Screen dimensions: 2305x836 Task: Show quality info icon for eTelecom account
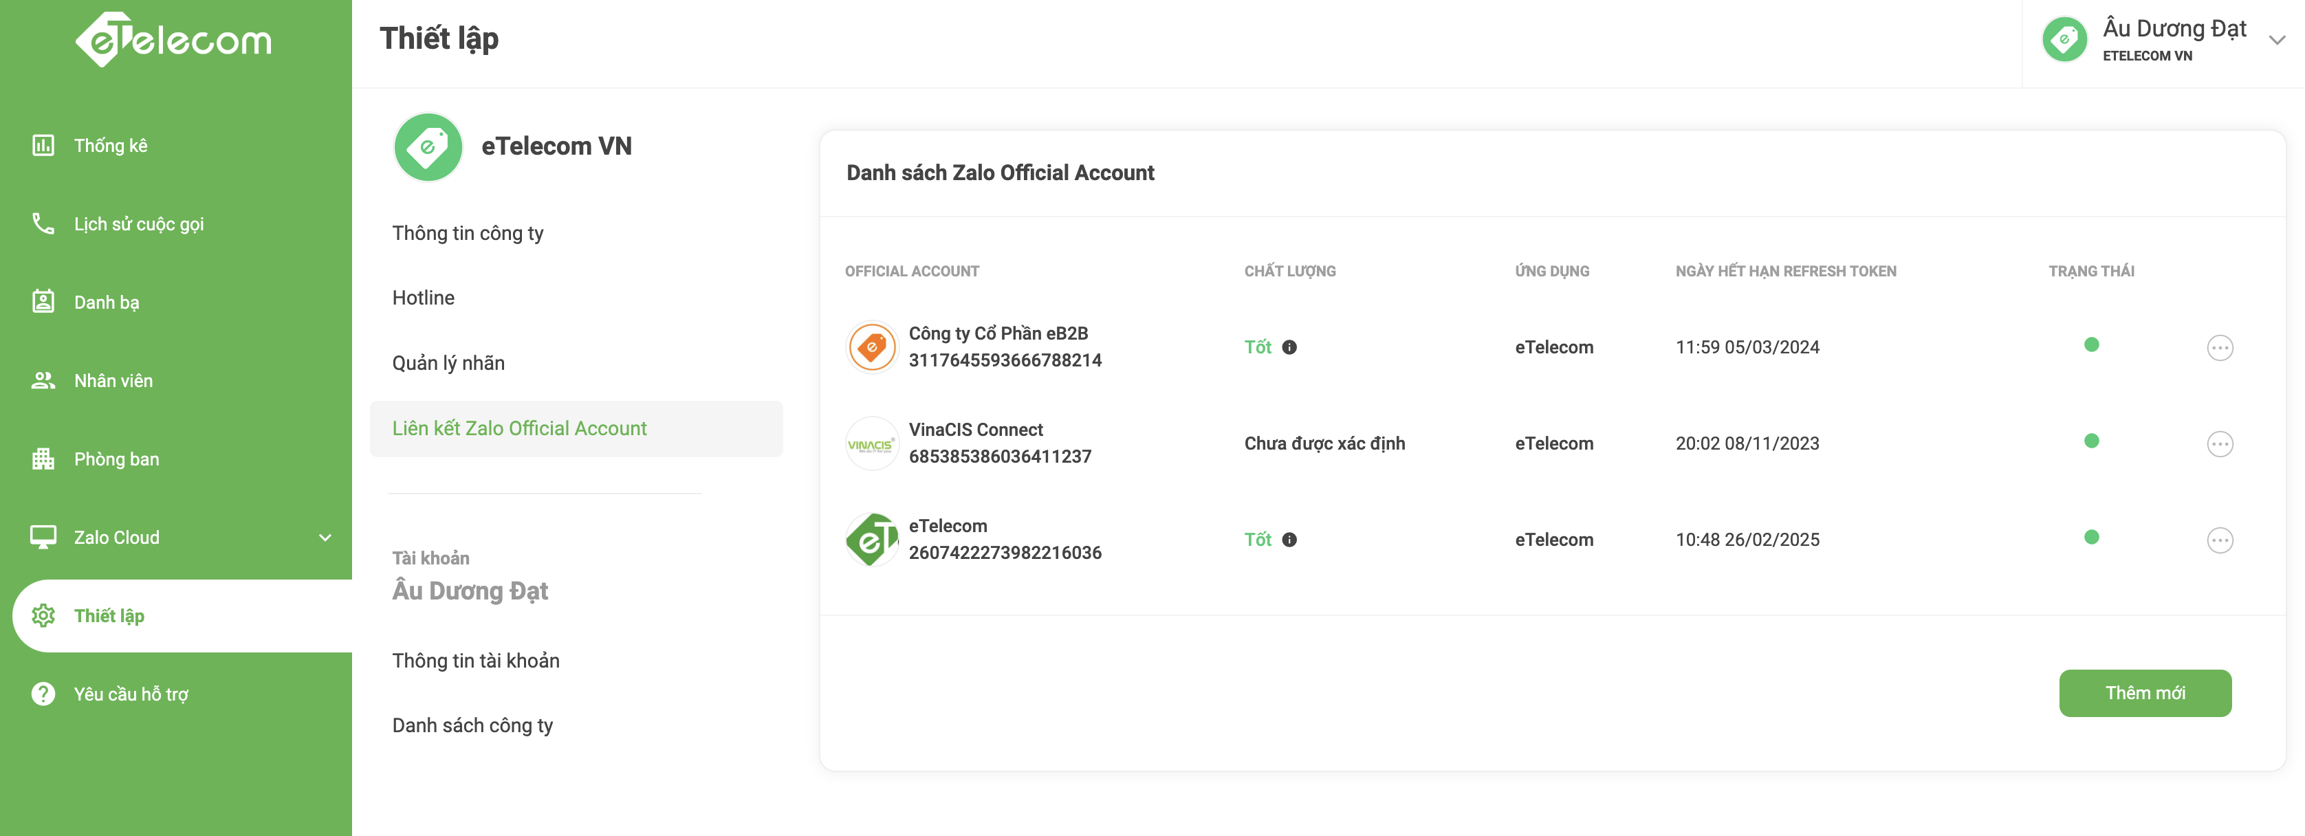tap(1289, 540)
